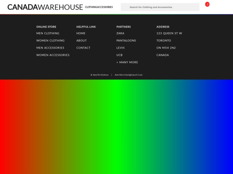Select partner link PANTALOONS
This screenshot has height=174, width=233.
pos(126,40)
